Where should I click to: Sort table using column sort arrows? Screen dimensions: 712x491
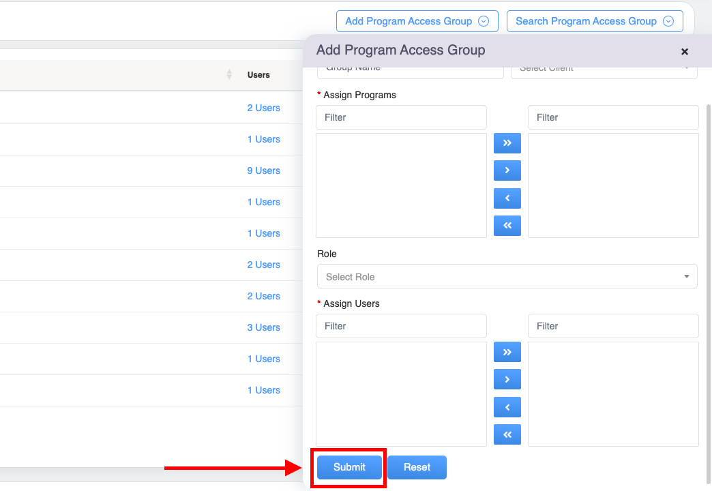pos(229,75)
